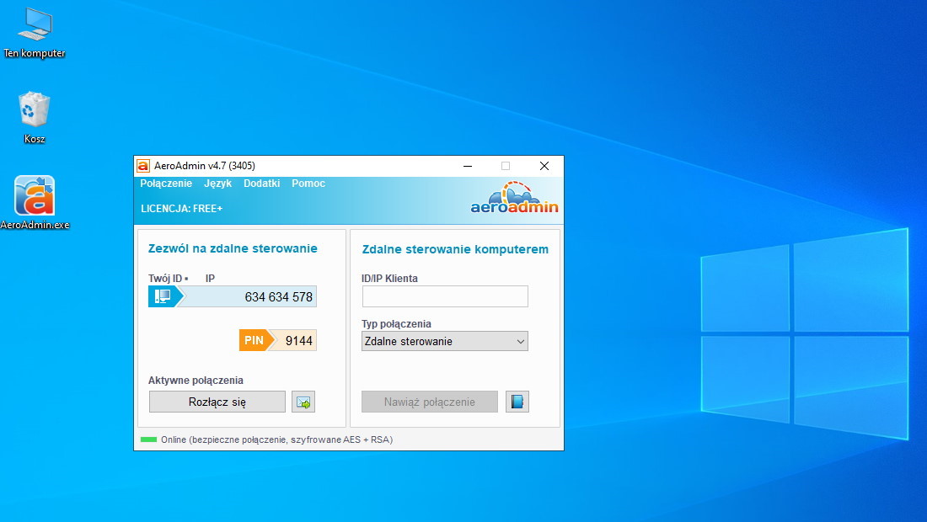Select the Ten komputer desktop icon
This screenshot has width=927, height=522.
pos(35,33)
